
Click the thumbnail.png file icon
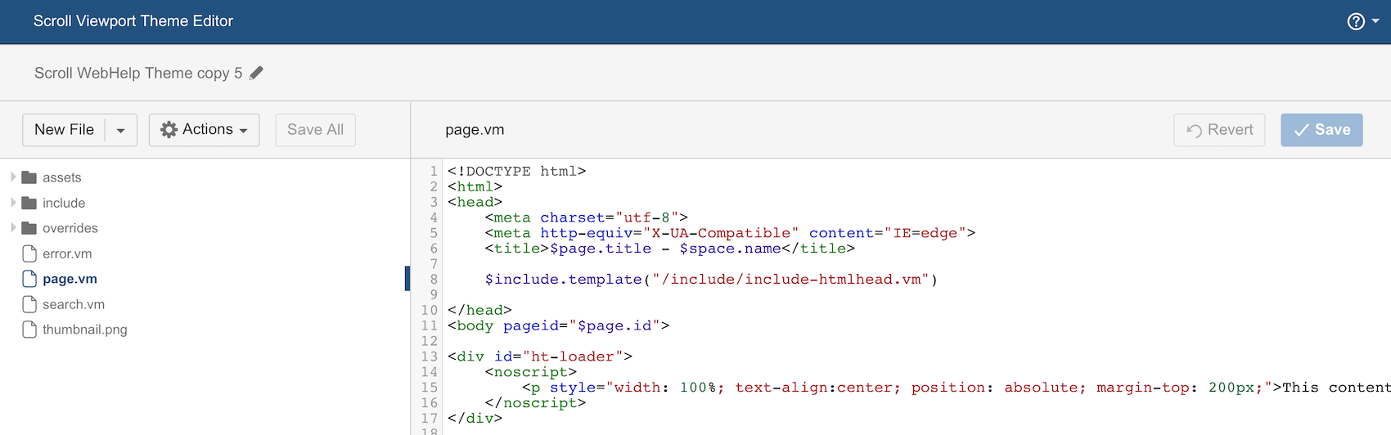(29, 330)
